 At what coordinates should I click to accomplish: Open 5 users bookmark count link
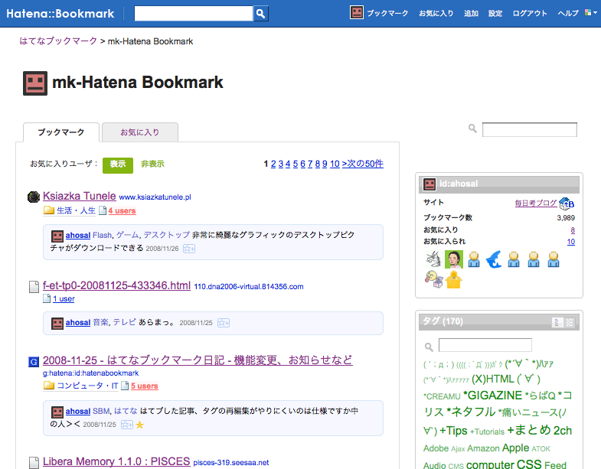(x=145, y=386)
